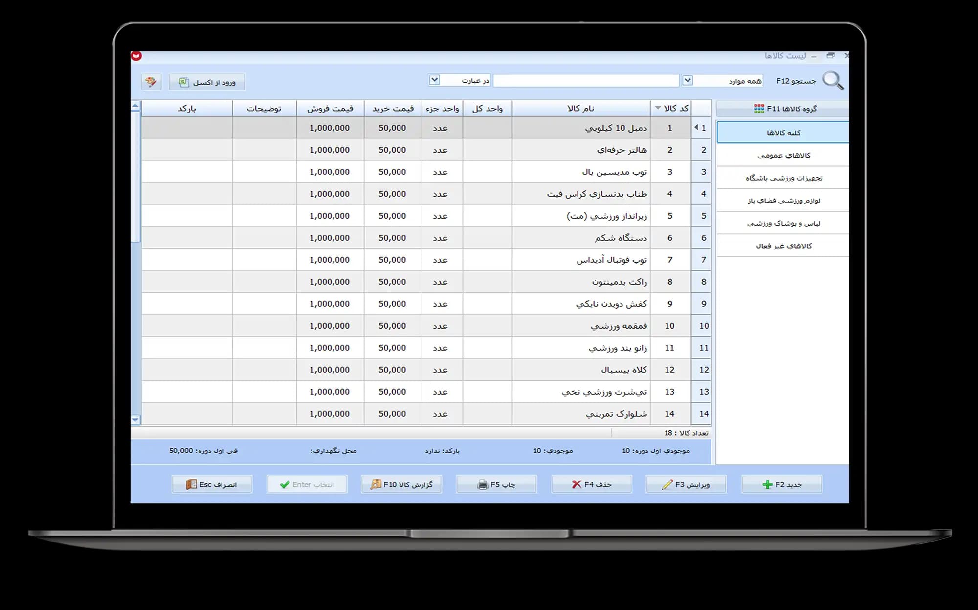Click the scroll down arrow of table

point(135,420)
